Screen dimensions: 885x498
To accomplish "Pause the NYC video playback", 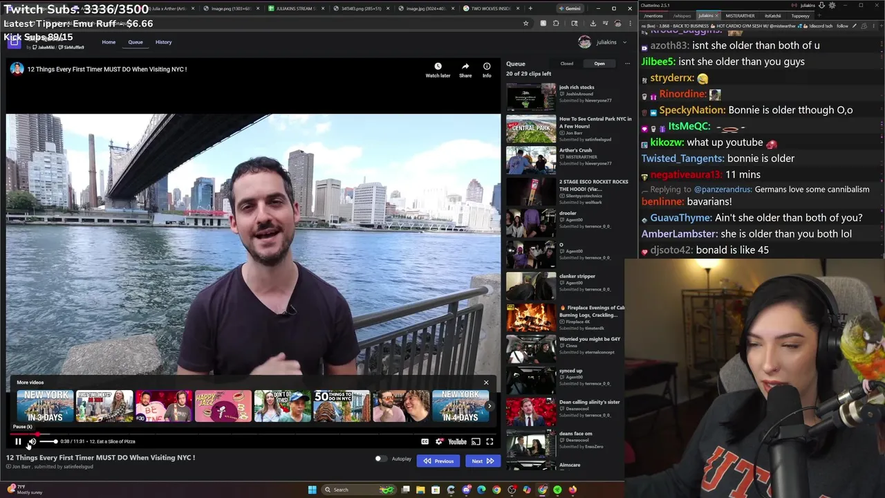I will [18, 441].
